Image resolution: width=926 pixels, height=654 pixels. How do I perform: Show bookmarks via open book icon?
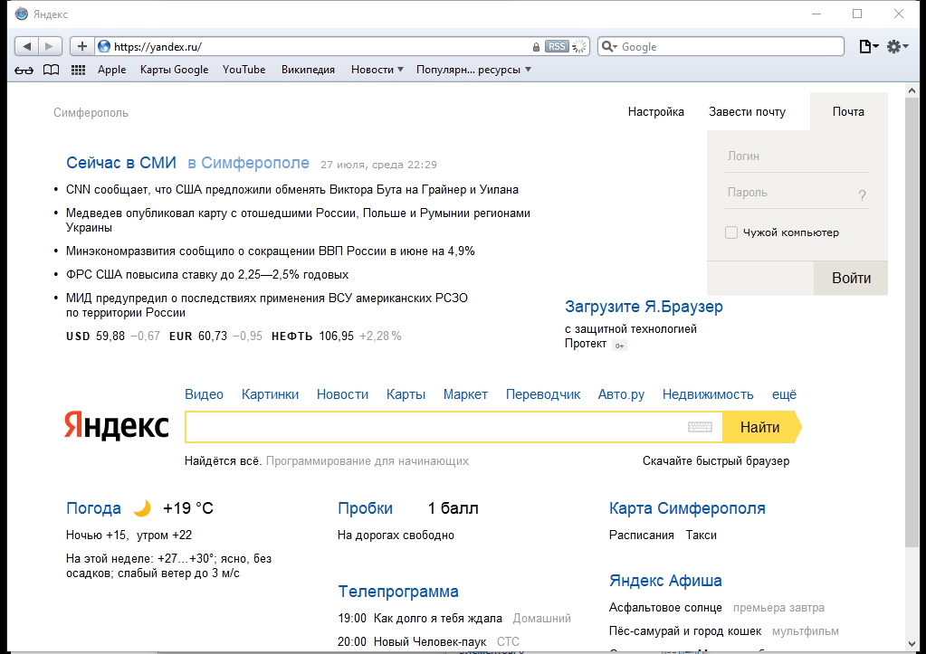pos(52,71)
